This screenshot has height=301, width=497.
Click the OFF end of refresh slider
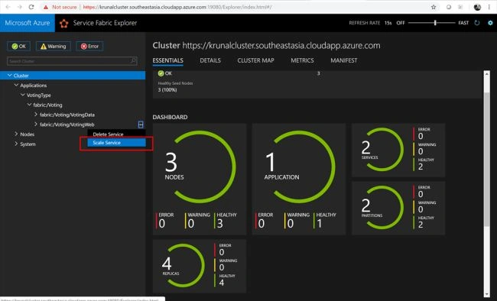(x=401, y=23)
